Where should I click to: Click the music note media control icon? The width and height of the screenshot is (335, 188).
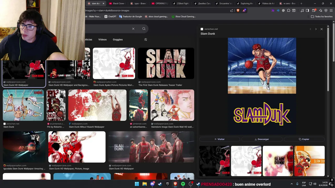click(x=302, y=10)
